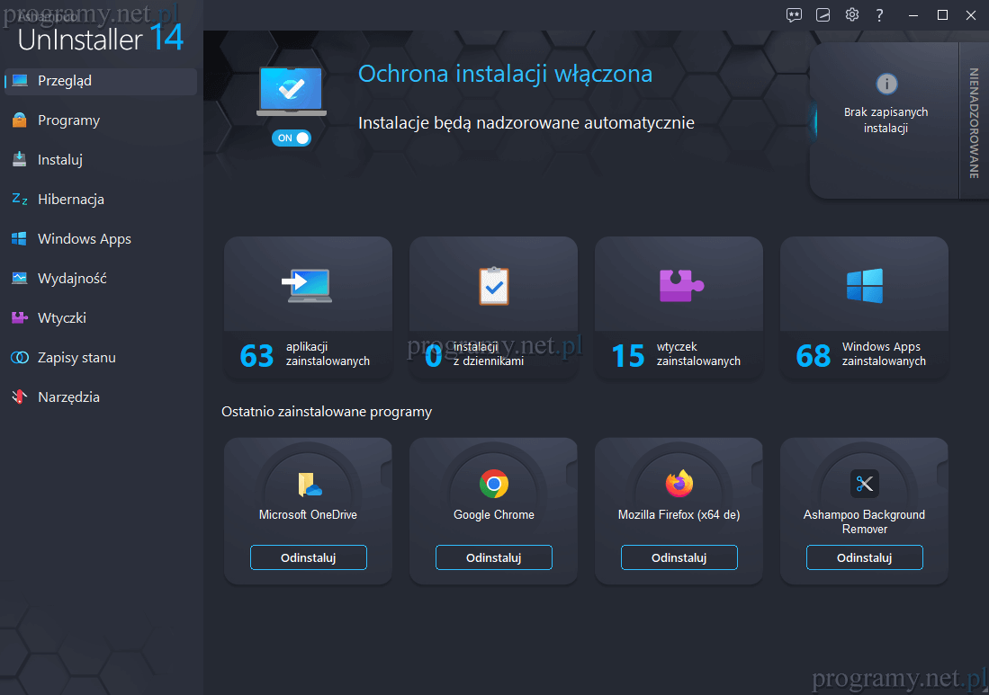Open settings with the gear icon
The width and height of the screenshot is (989, 695).
(851, 14)
